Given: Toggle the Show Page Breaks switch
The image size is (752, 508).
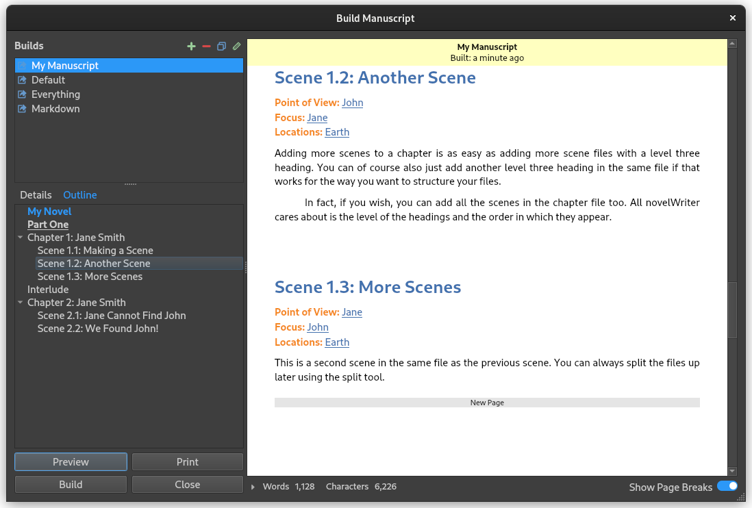Looking at the screenshot, I should 727,486.
